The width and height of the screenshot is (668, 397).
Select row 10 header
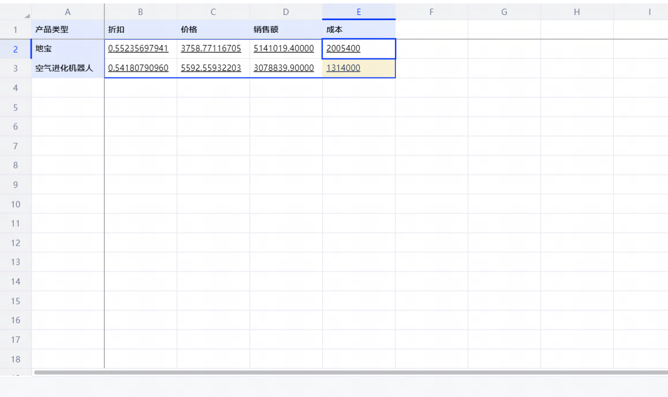click(16, 204)
